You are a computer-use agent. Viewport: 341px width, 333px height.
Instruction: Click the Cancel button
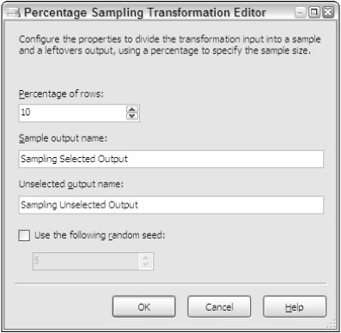(219, 306)
